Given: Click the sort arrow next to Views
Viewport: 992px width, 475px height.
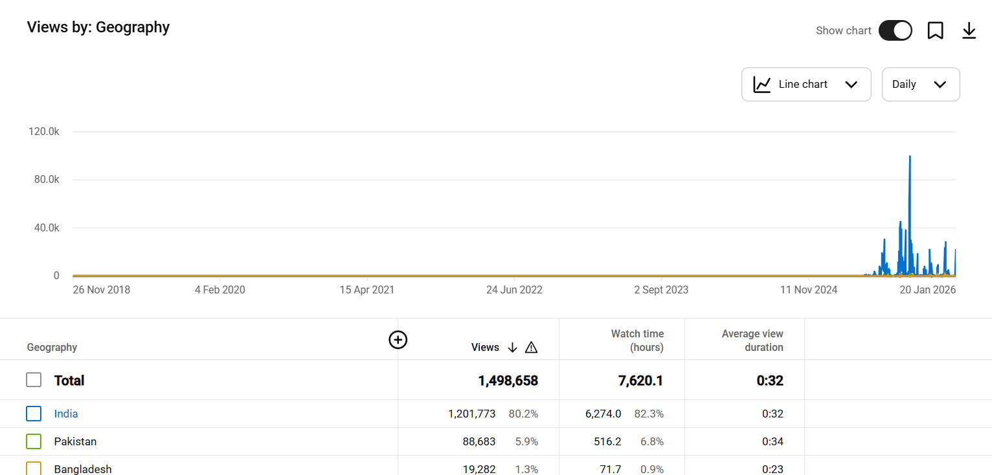Looking at the screenshot, I should click(512, 348).
